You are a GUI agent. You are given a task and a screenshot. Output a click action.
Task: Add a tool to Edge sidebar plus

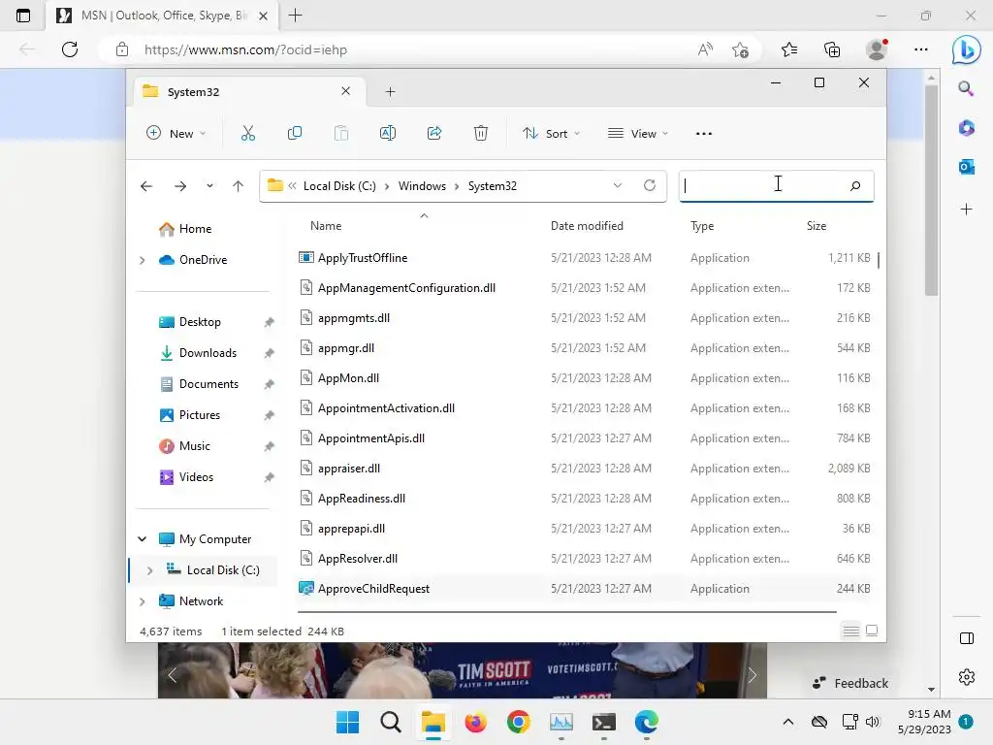pyautogui.click(x=967, y=210)
